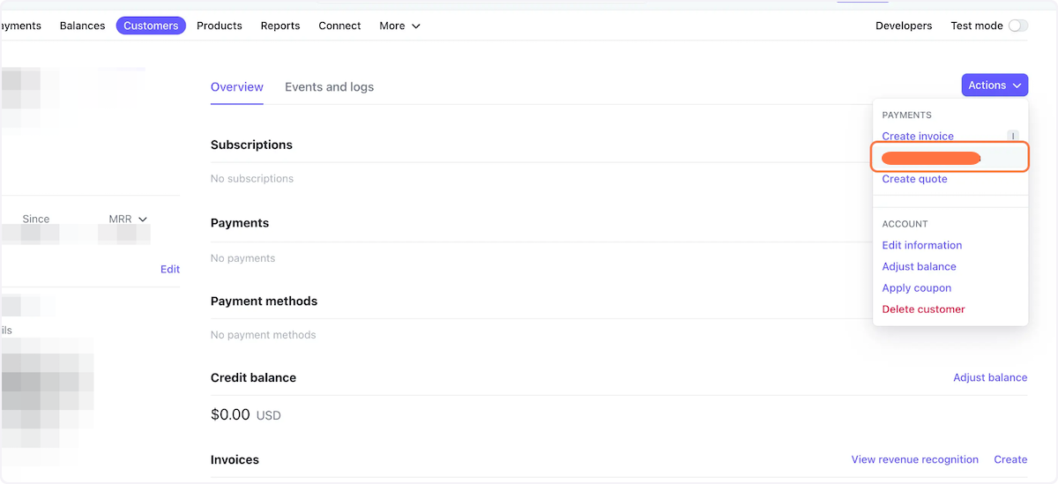Switch to Events and logs tab
The height and width of the screenshot is (484, 1058).
(329, 86)
